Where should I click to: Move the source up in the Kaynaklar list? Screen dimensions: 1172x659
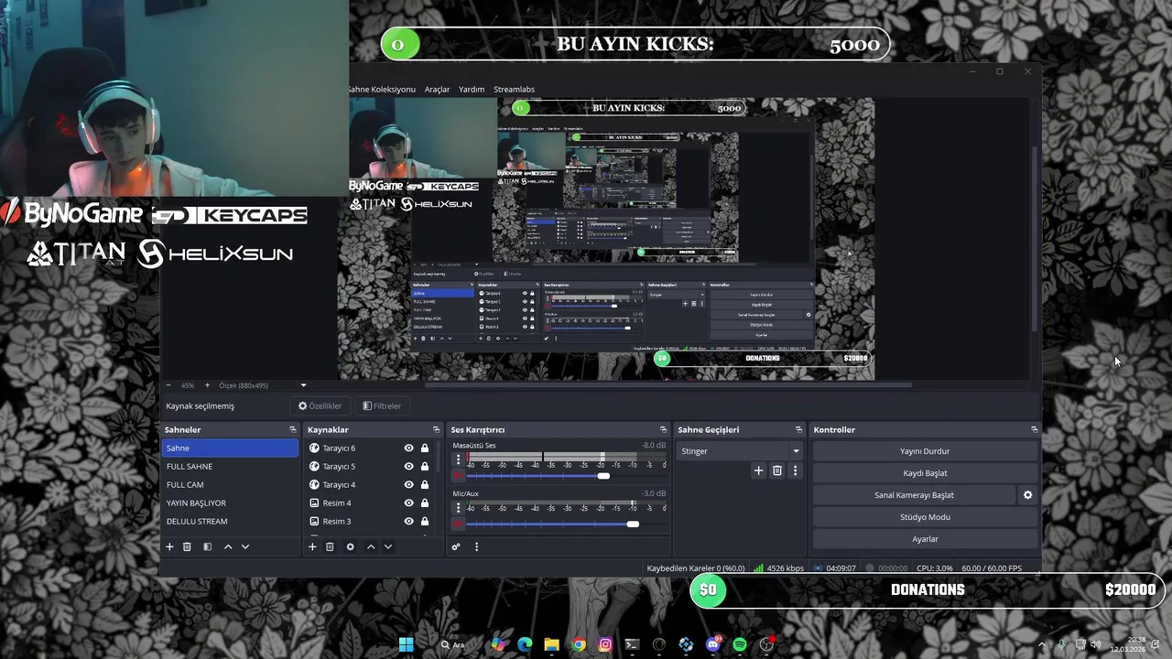coord(371,546)
